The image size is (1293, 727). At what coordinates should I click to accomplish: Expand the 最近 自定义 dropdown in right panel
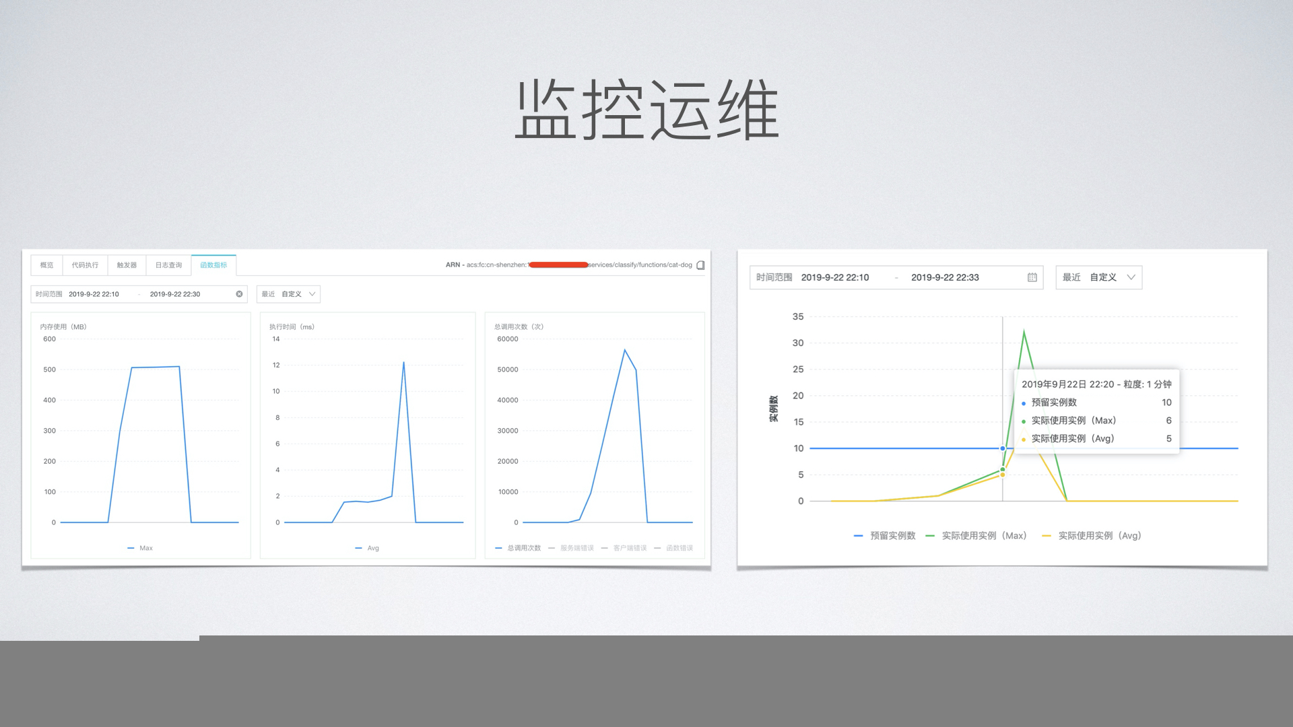(1098, 277)
